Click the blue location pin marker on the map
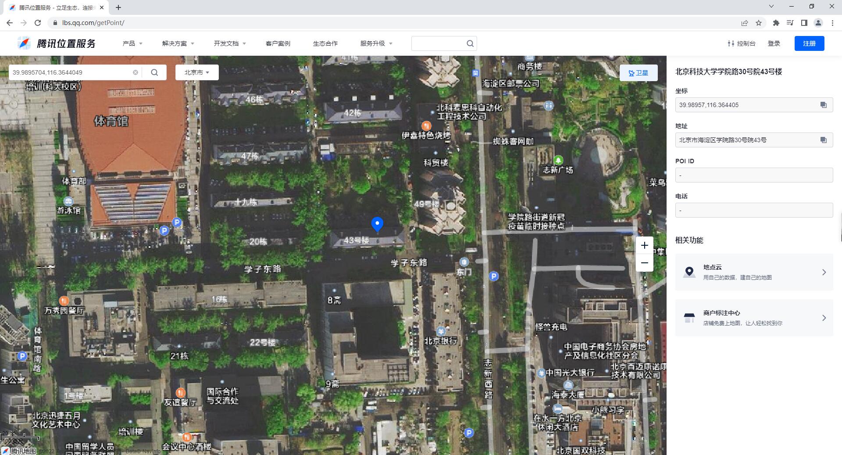842x455 pixels. [377, 224]
